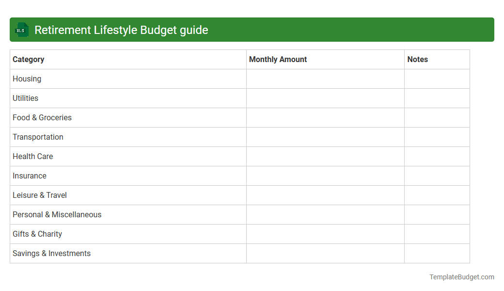Image resolution: width=504 pixels, height=291 pixels.
Task: Select the Insurance category entry
Action: (29, 176)
